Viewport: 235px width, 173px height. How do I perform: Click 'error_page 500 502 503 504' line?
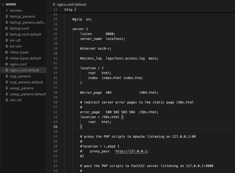[119, 112]
